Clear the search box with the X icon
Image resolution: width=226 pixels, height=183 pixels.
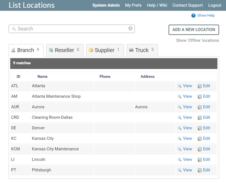click(131, 28)
